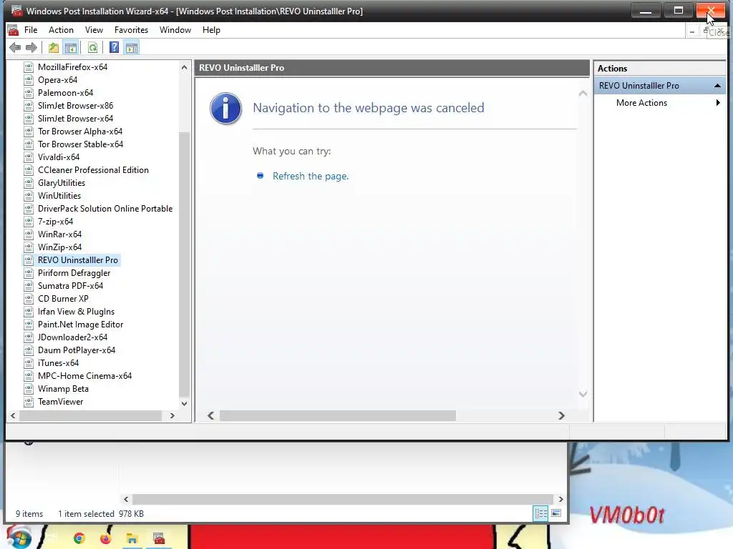Viewport: 733px width, 549px height.
Task: Click the icon next to MozillaFirefox-x64
Action: pyautogui.click(x=29, y=66)
